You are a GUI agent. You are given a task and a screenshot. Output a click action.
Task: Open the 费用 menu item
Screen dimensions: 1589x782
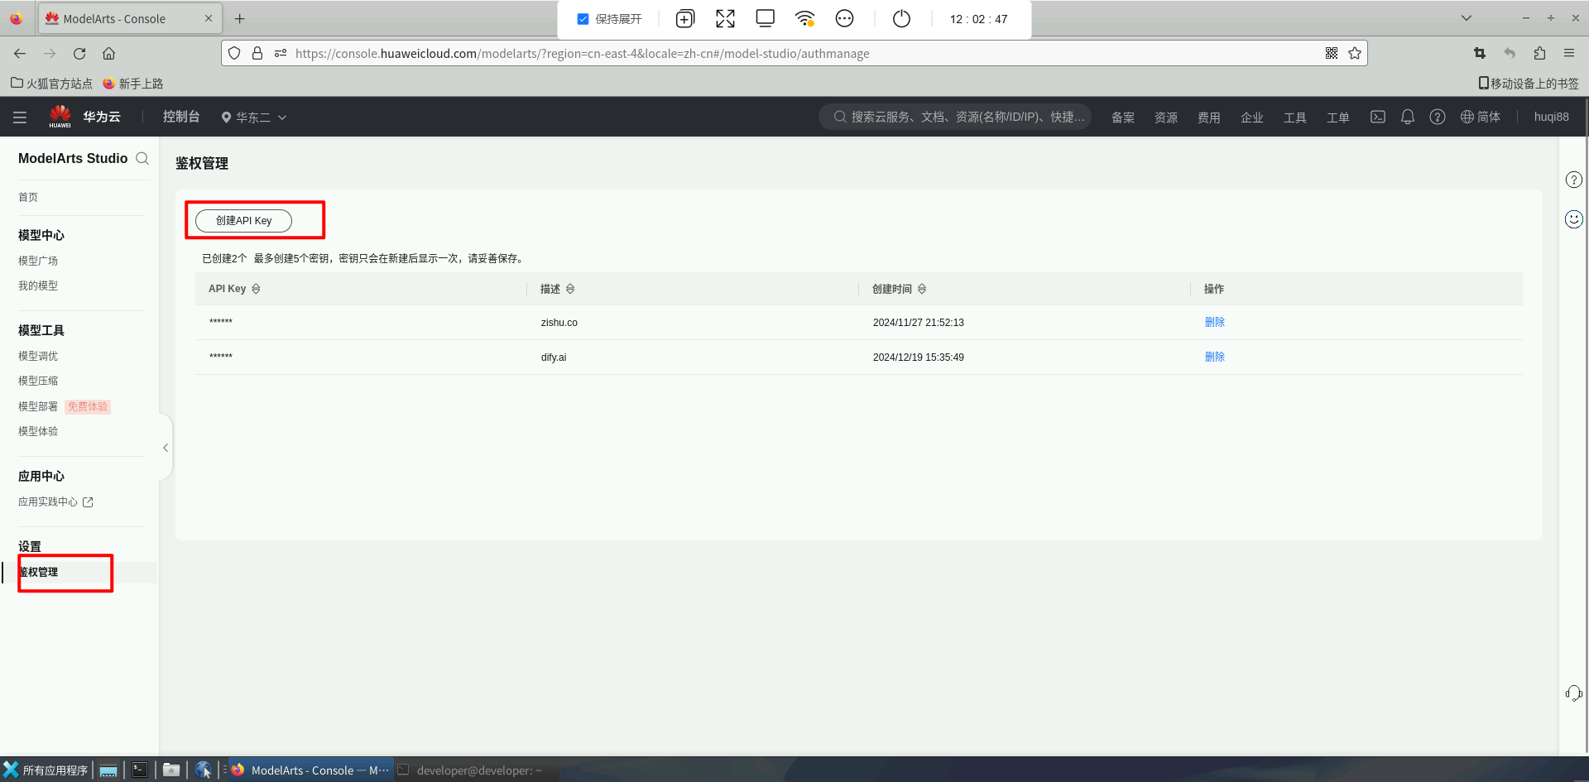coord(1209,118)
